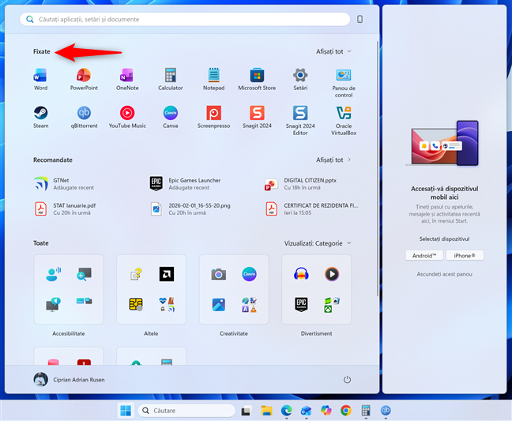Open Audacity icon in Divertisment folder

tap(301, 274)
